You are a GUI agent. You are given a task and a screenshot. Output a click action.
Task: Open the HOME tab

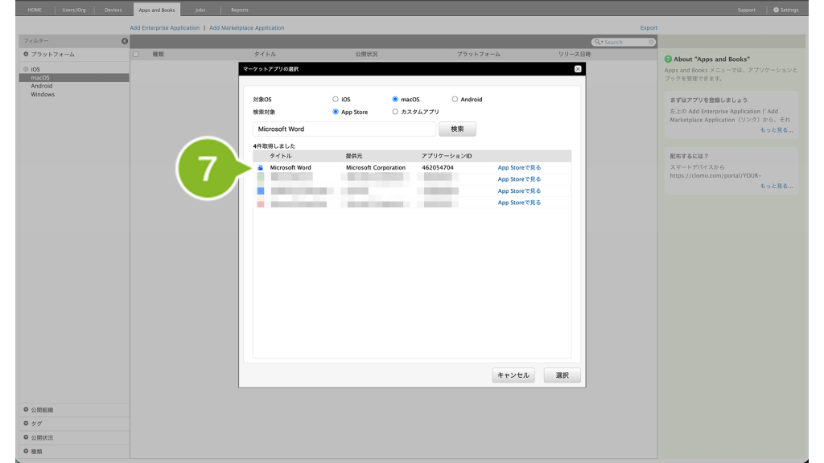click(x=35, y=10)
